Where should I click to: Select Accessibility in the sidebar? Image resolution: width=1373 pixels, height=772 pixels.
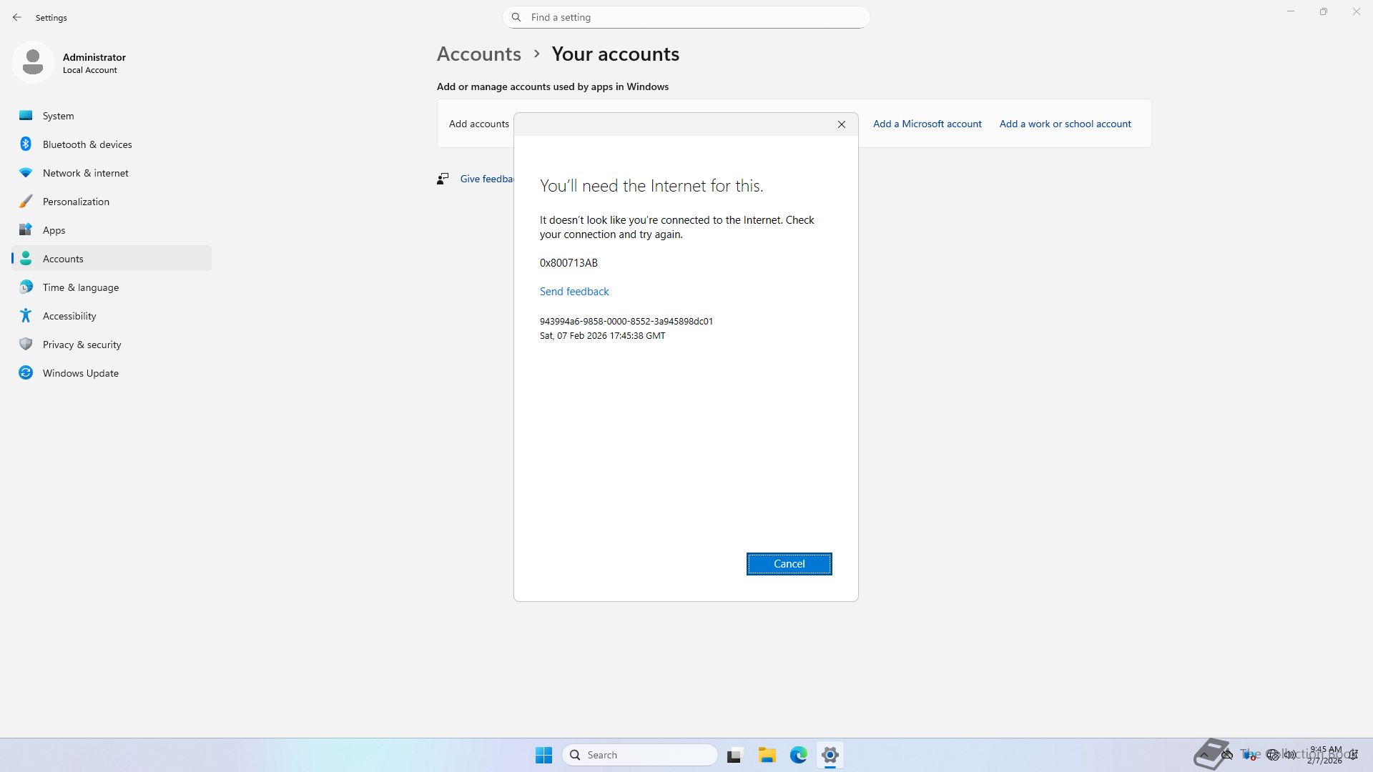click(69, 316)
